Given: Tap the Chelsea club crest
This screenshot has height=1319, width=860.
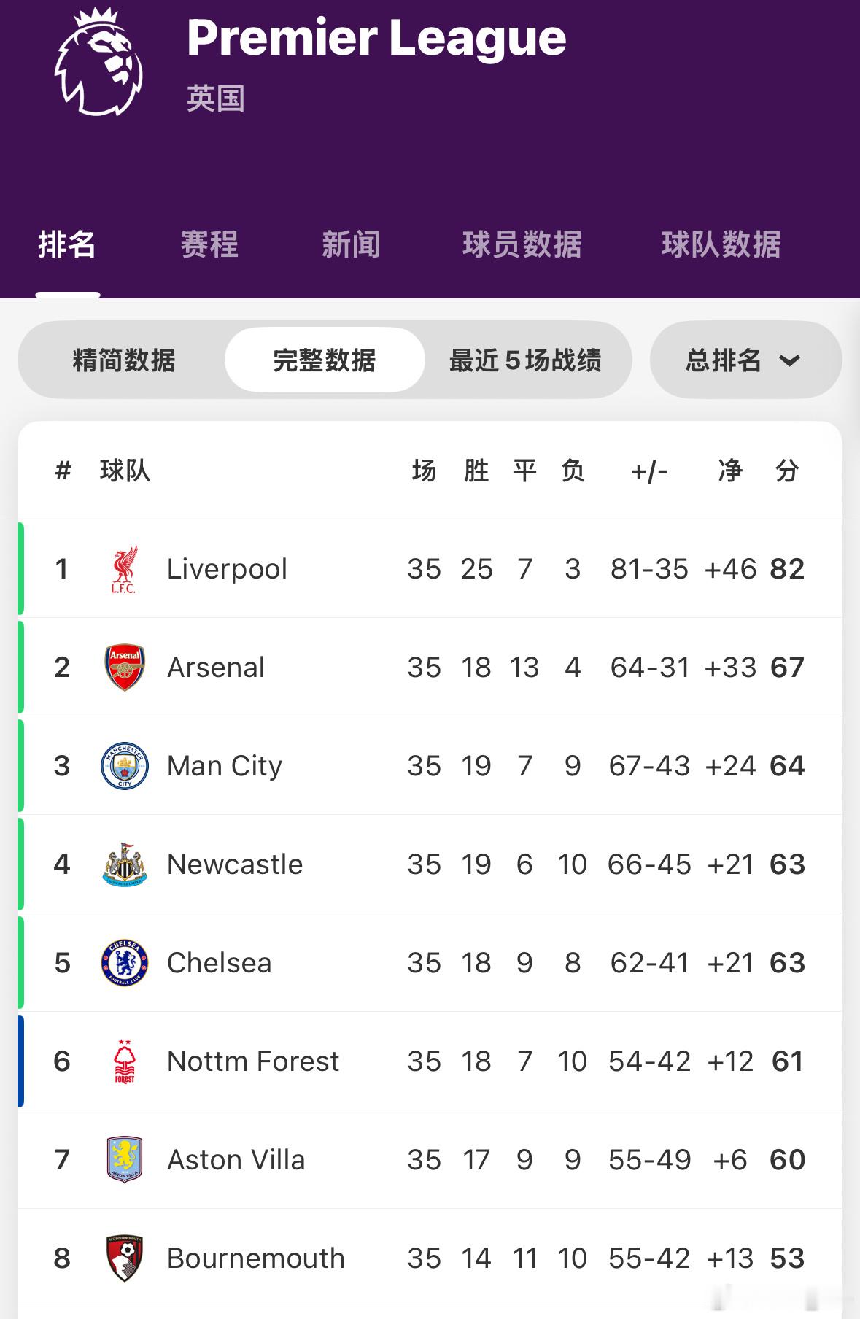Looking at the screenshot, I should [125, 963].
